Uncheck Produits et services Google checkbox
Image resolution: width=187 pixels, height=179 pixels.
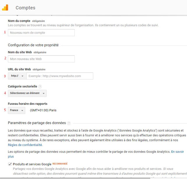pyautogui.click(x=10, y=164)
